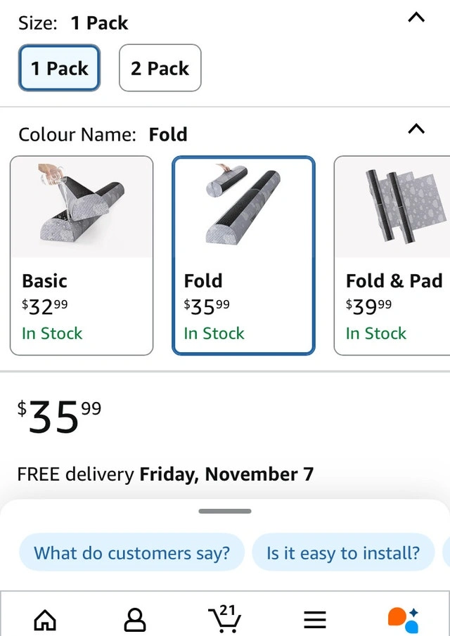
Task: Collapse the Size section chevron
Action: tap(416, 18)
